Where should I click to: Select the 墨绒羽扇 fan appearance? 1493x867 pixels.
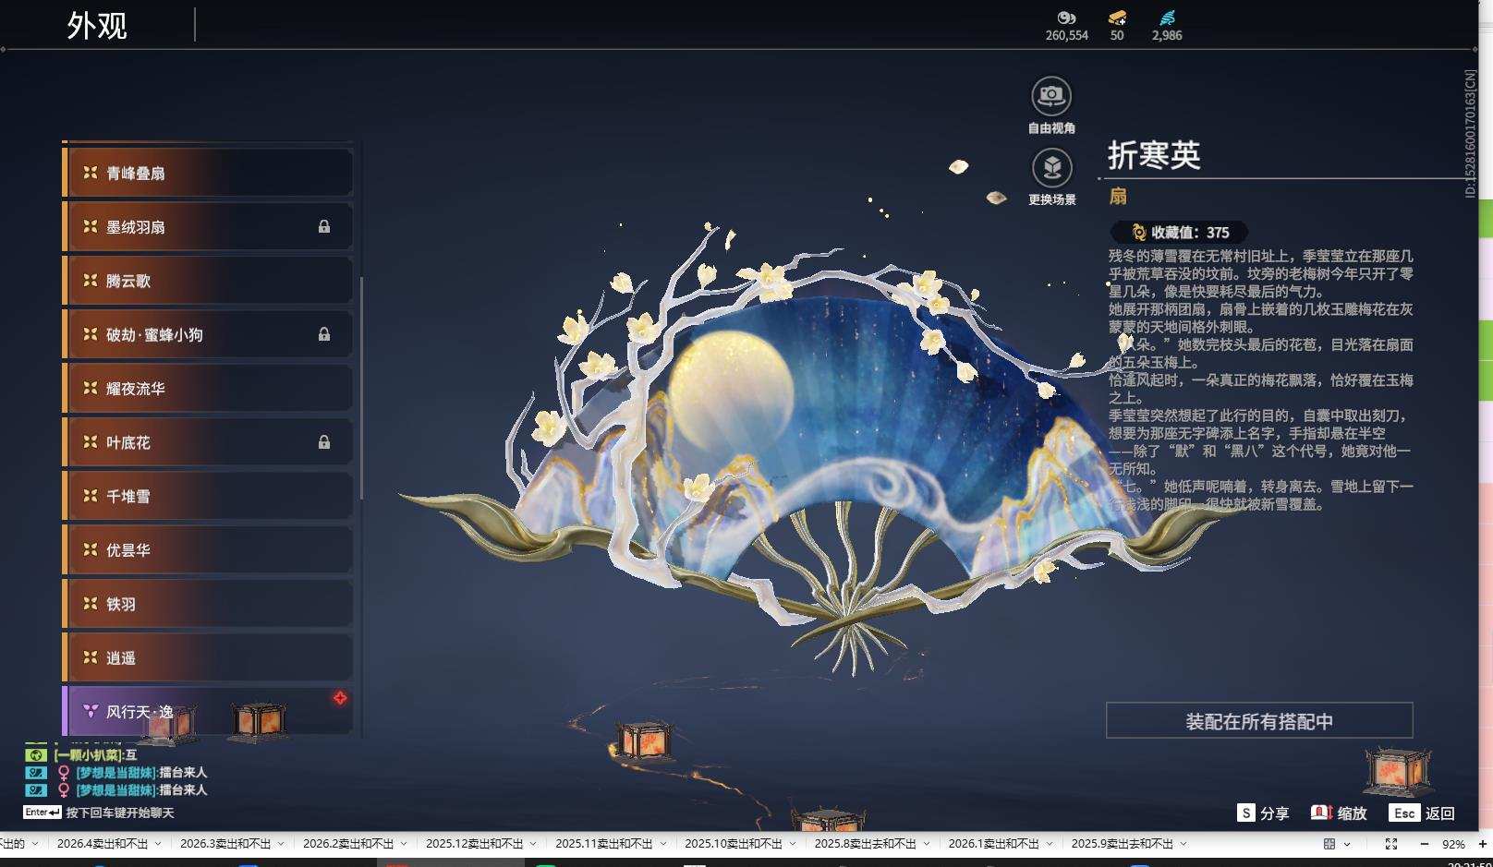point(208,226)
